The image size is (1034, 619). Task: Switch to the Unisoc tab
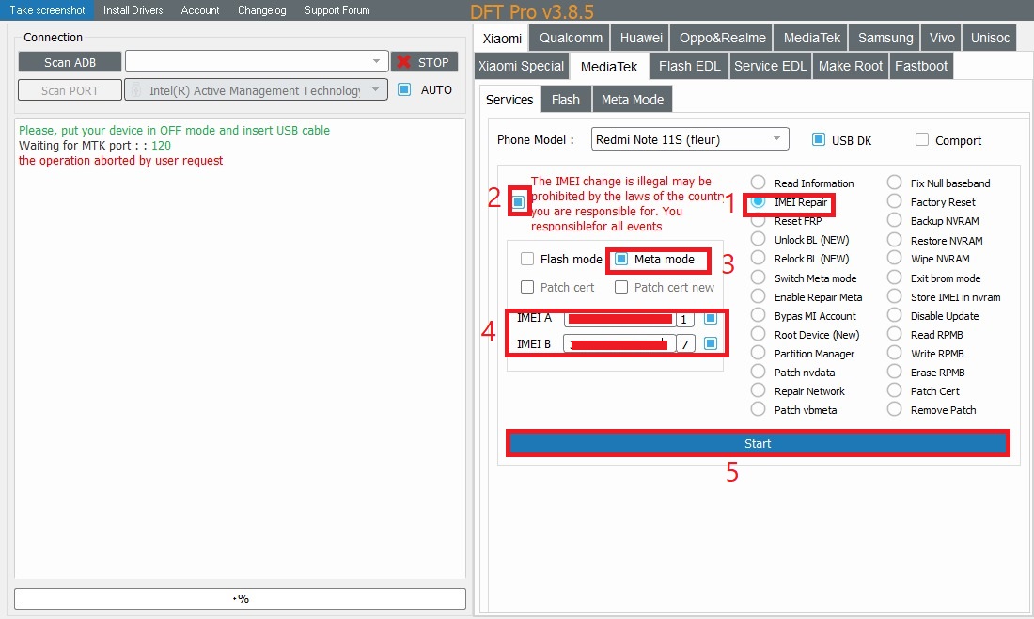point(990,38)
